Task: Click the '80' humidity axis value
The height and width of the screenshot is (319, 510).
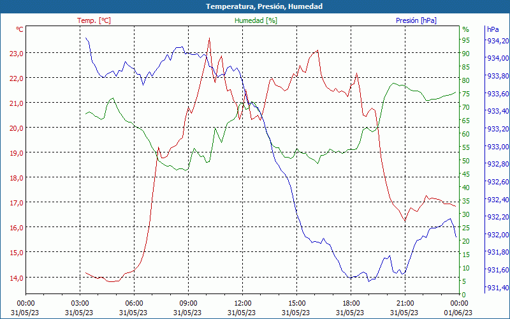Action: pyautogui.click(x=466, y=80)
